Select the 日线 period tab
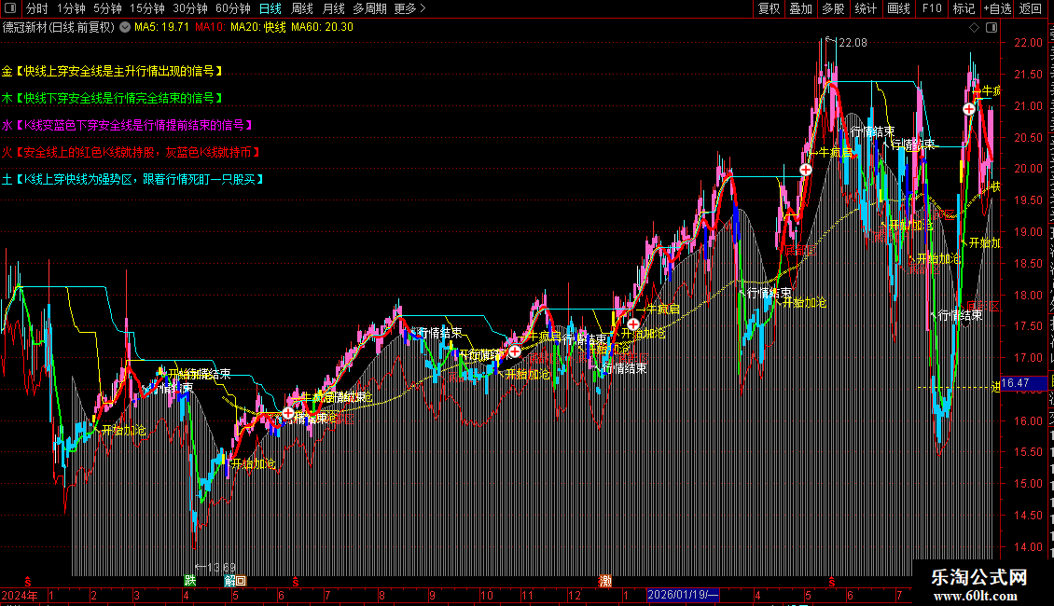The height and width of the screenshot is (606, 1054). pyautogui.click(x=270, y=8)
